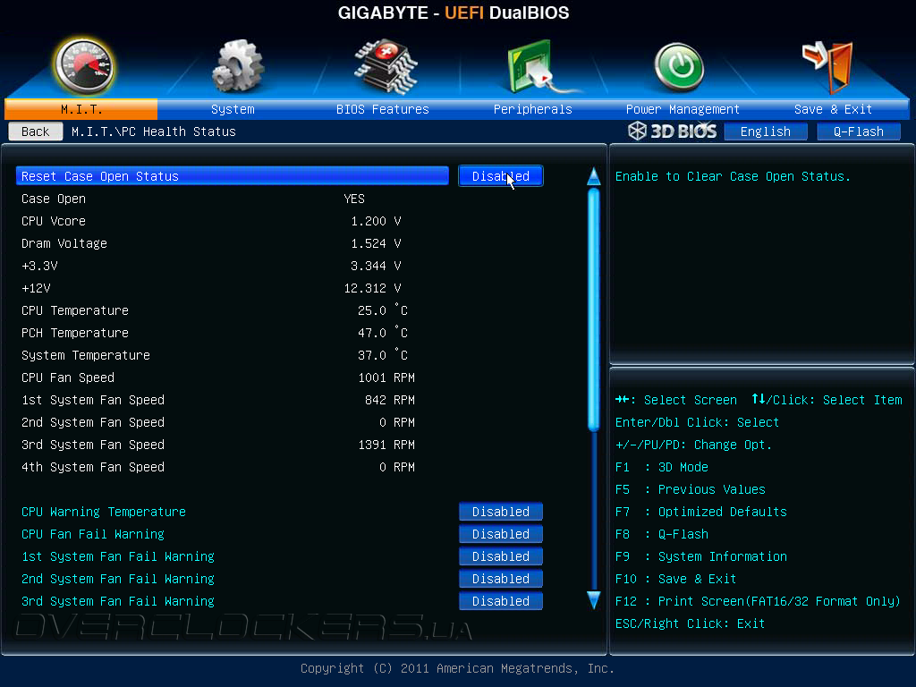Click the F1 3D Mode help line

coord(662,467)
